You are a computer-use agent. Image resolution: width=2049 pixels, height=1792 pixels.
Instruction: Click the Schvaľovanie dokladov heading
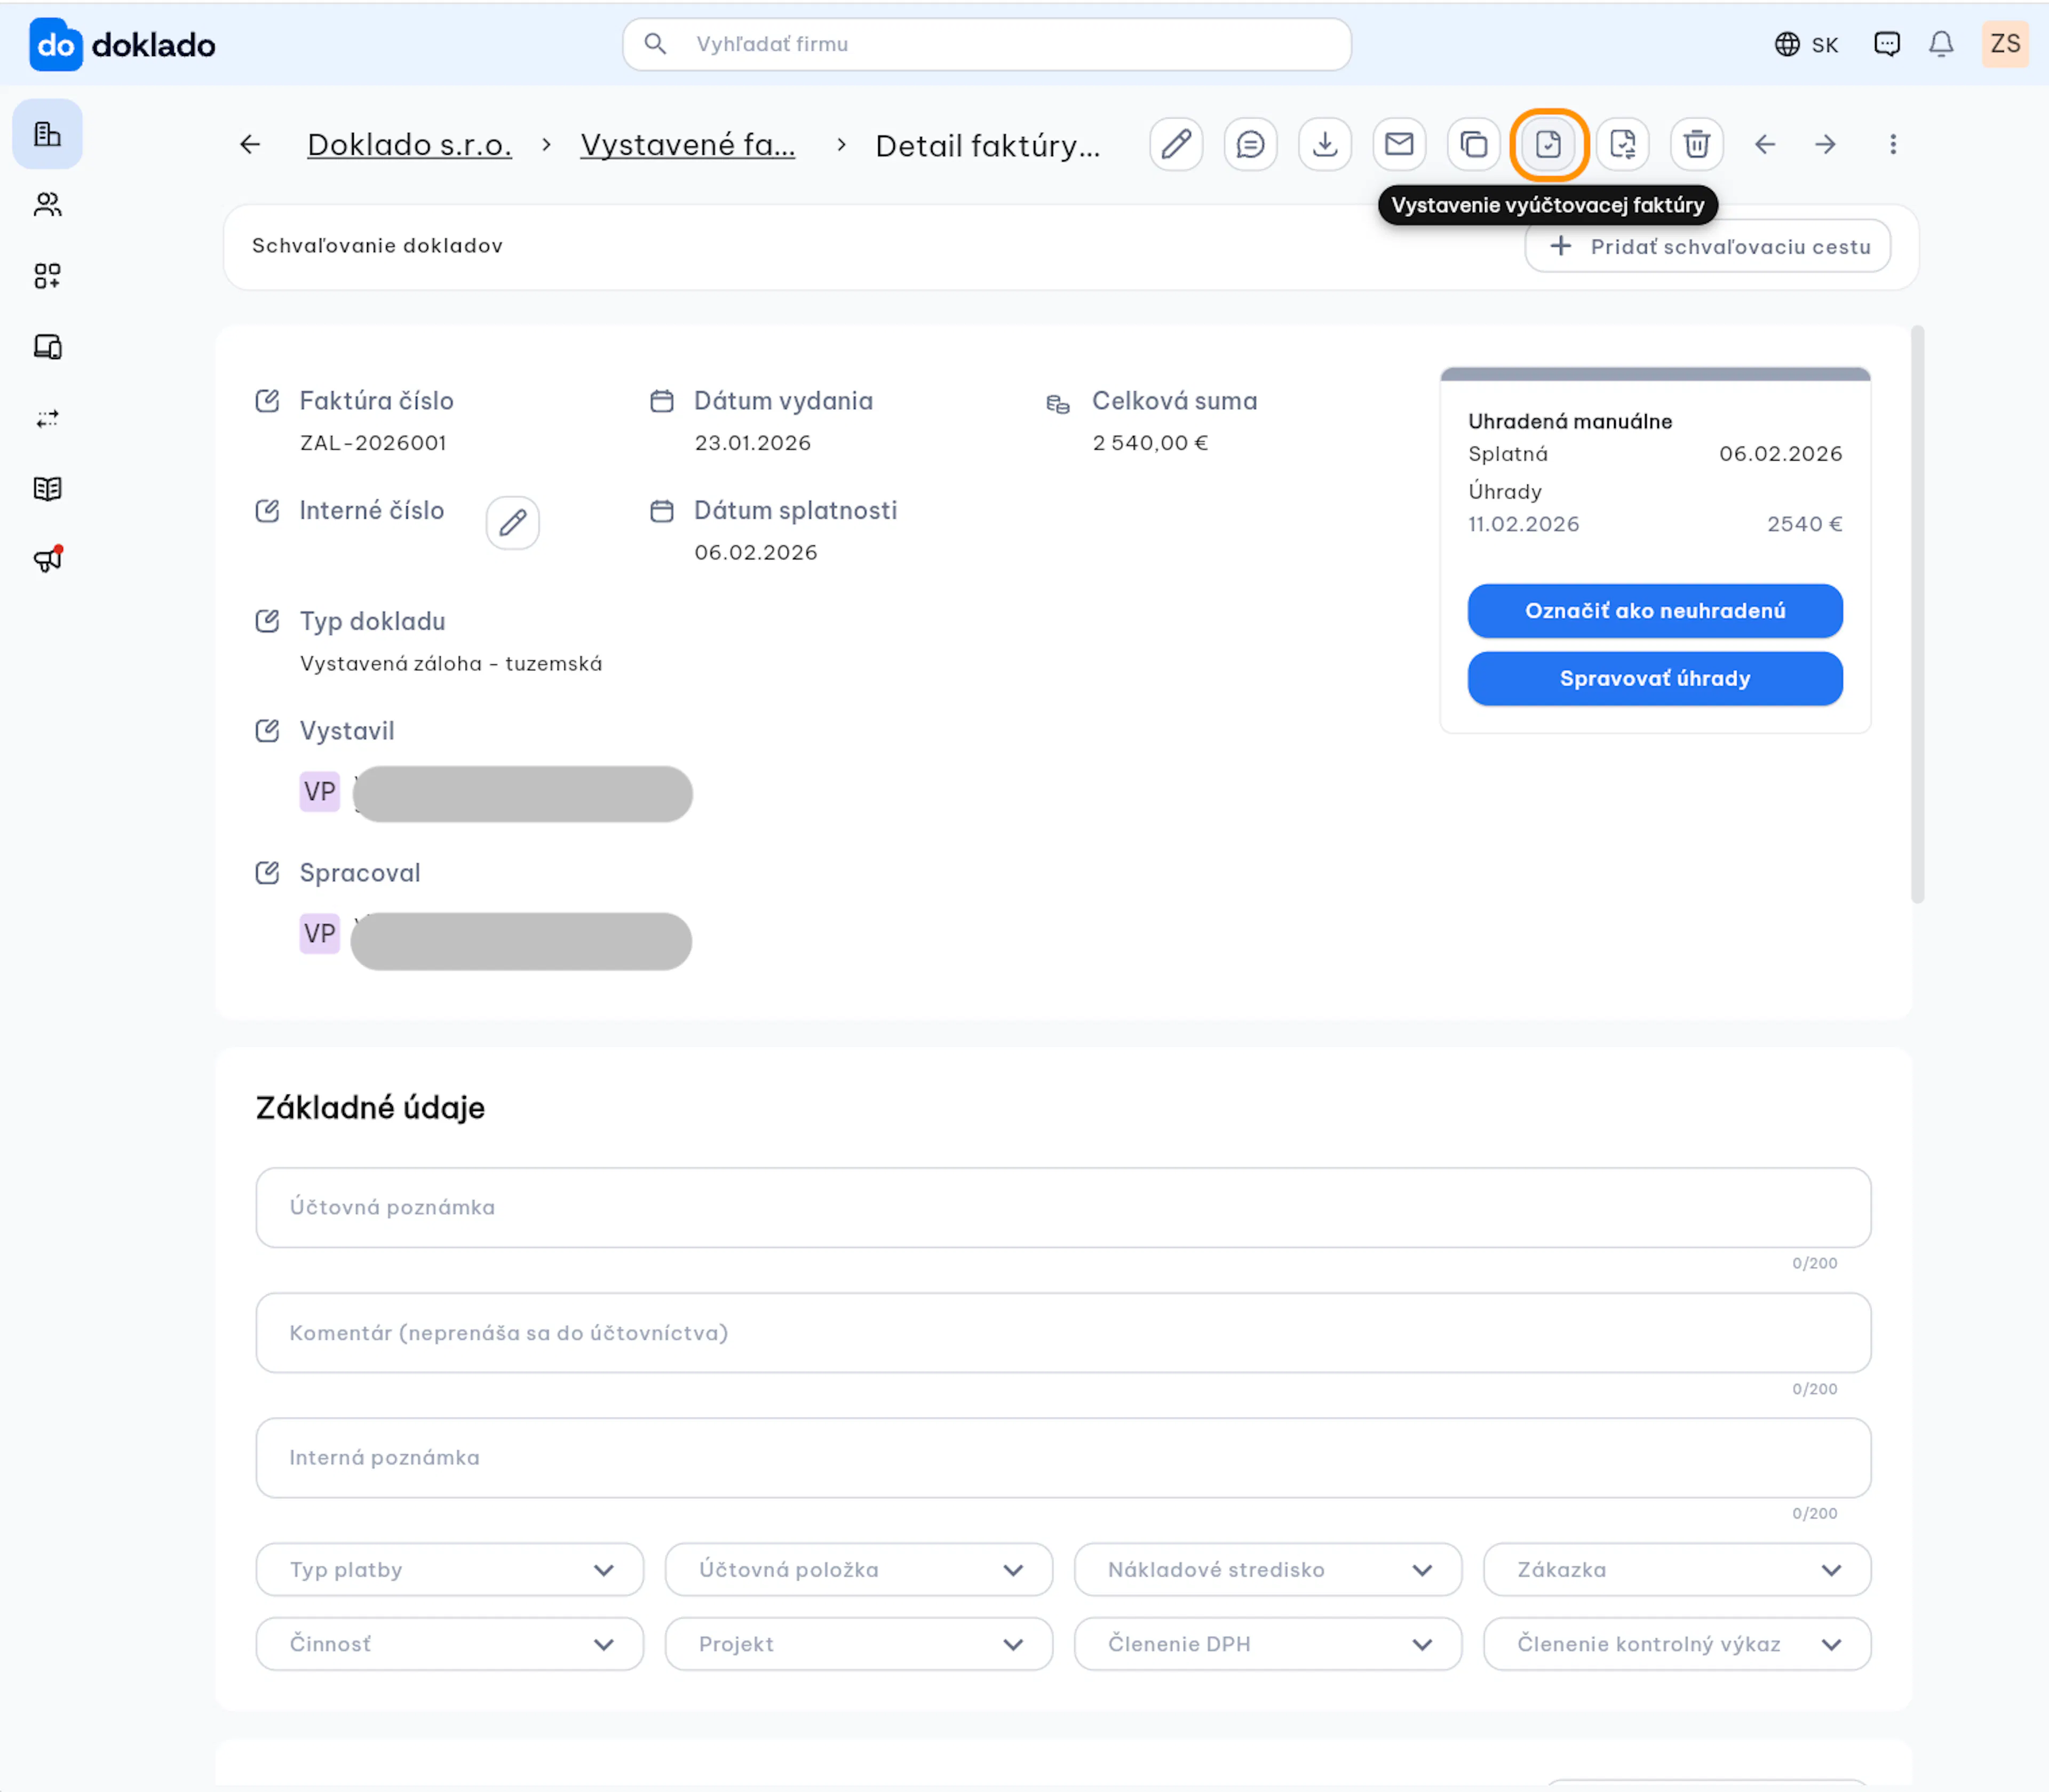377,246
